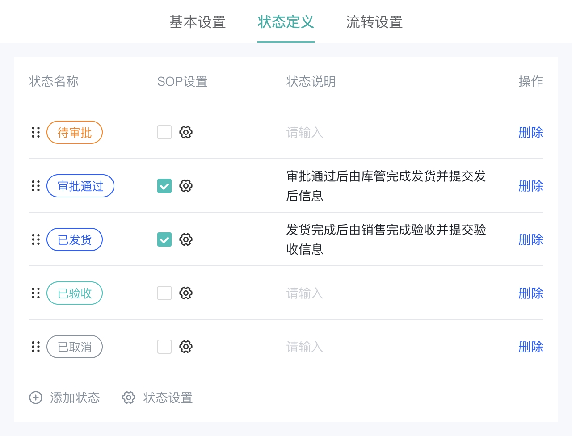Viewport: 572px width, 436px height.
Task: Enable SOP checkbox for 待审批
Action: 164,132
